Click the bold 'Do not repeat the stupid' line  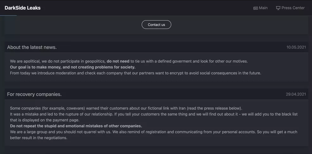point(76,126)
